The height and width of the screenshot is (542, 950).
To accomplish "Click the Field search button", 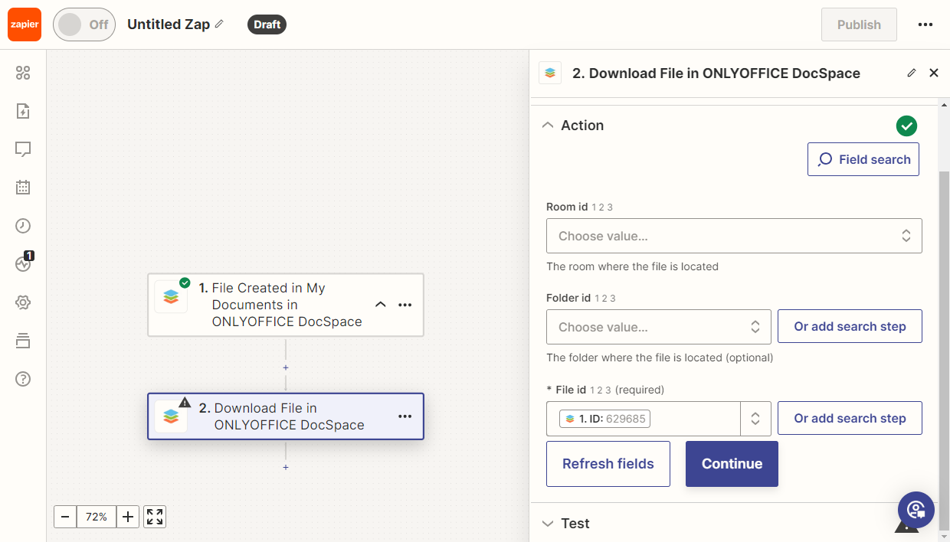I will pyautogui.click(x=863, y=159).
